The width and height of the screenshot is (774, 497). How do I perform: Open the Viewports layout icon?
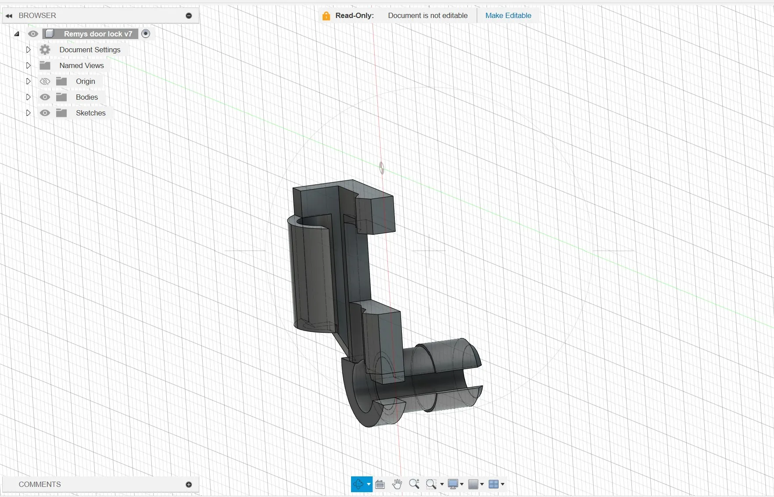(x=494, y=484)
